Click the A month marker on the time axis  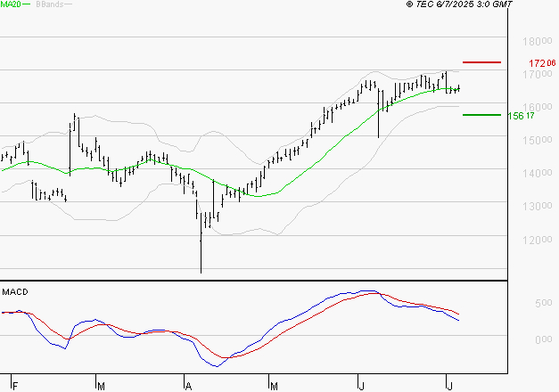point(189,386)
